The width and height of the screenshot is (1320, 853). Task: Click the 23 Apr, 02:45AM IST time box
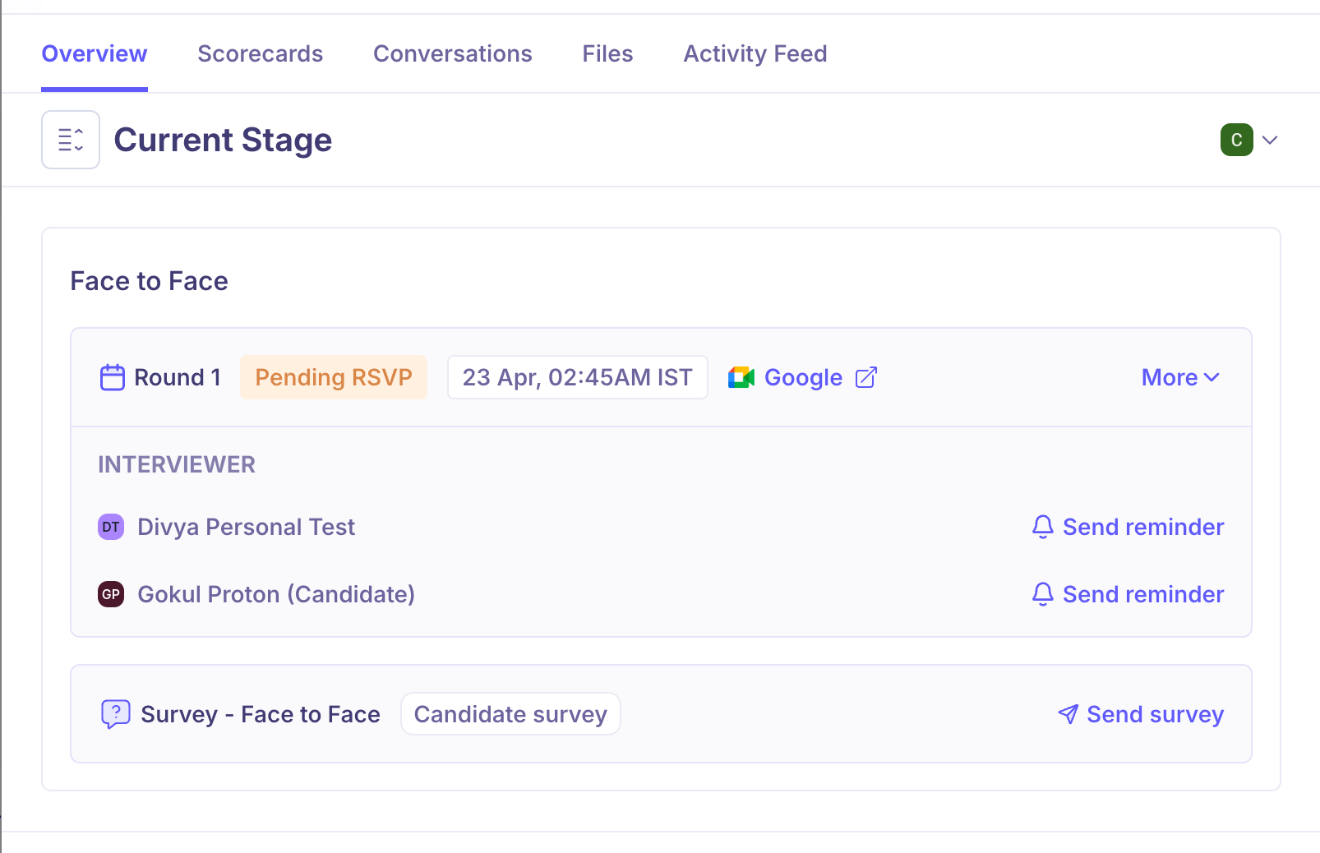tap(577, 377)
